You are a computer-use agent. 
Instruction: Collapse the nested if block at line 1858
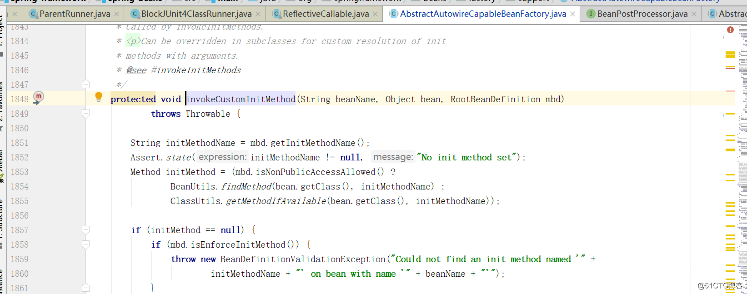click(85, 244)
